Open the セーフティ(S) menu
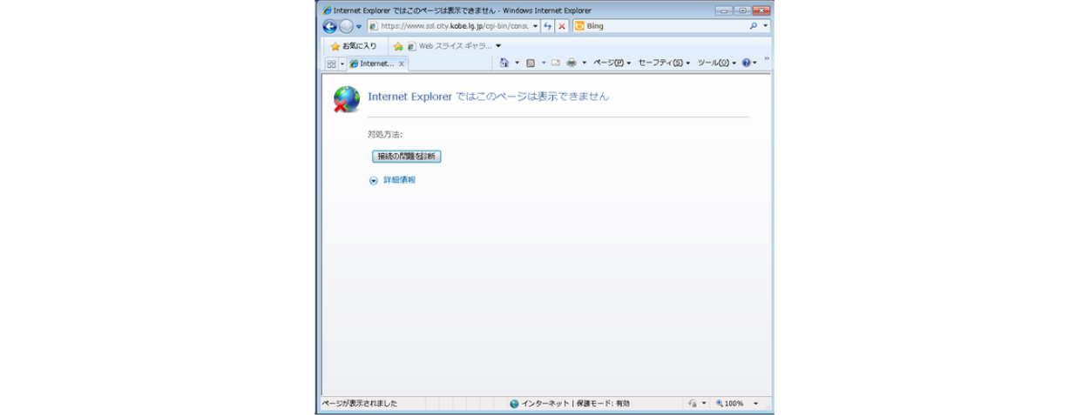The height and width of the screenshot is (415, 1089). (x=664, y=63)
